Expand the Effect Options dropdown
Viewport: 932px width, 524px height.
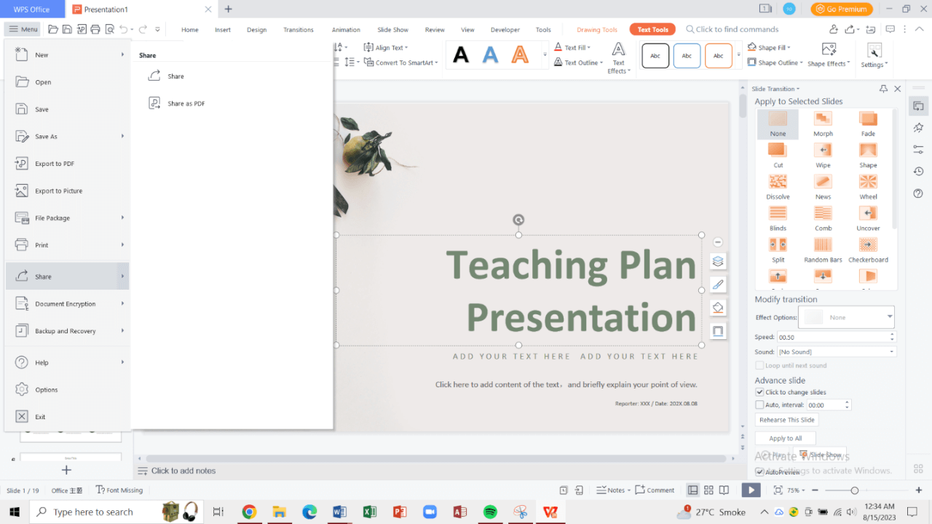pos(889,317)
